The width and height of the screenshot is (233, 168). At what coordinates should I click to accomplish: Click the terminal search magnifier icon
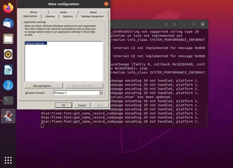click(x=166, y=24)
